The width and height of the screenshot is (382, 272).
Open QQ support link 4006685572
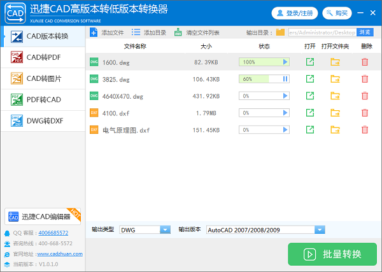(53, 233)
